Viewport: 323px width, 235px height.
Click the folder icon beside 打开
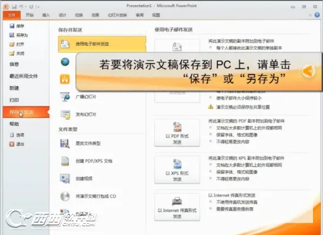[x=12, y=44]
